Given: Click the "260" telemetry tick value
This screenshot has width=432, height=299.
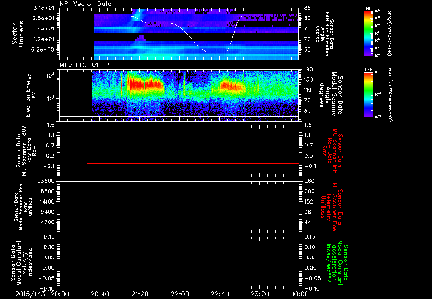Looking at the screenshot, I should coord(308,181).
